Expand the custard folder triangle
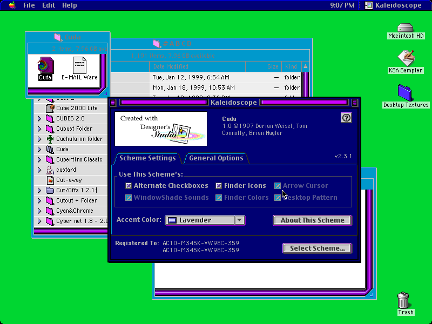 [x=39, y=170]
